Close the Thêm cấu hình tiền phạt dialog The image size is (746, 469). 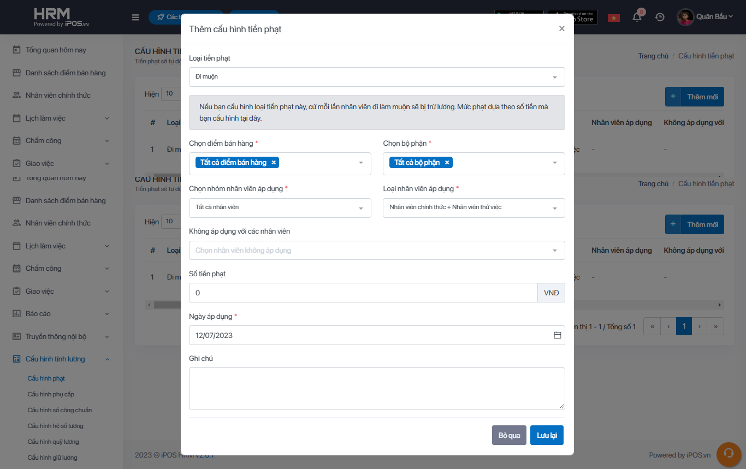(561, 29)
